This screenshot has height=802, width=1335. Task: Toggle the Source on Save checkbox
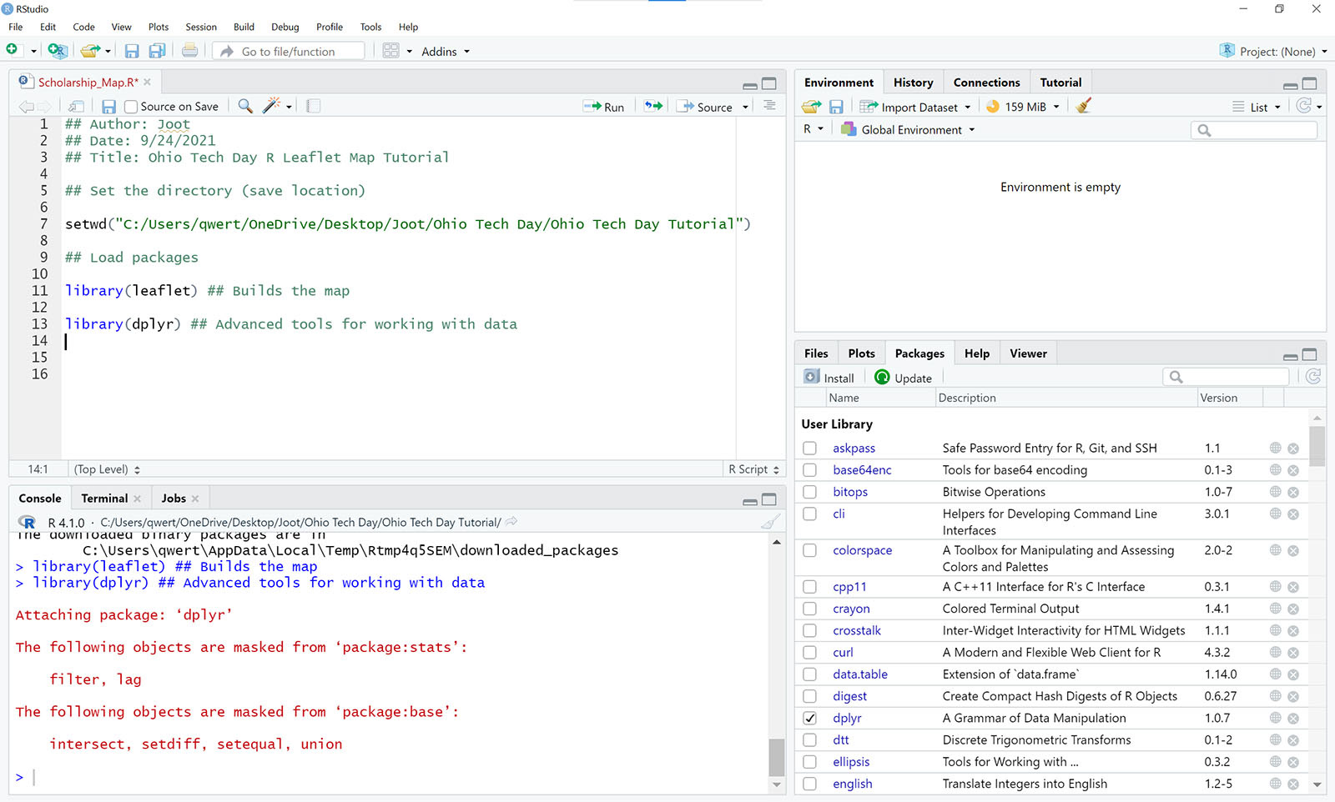[x=130, y=107]
